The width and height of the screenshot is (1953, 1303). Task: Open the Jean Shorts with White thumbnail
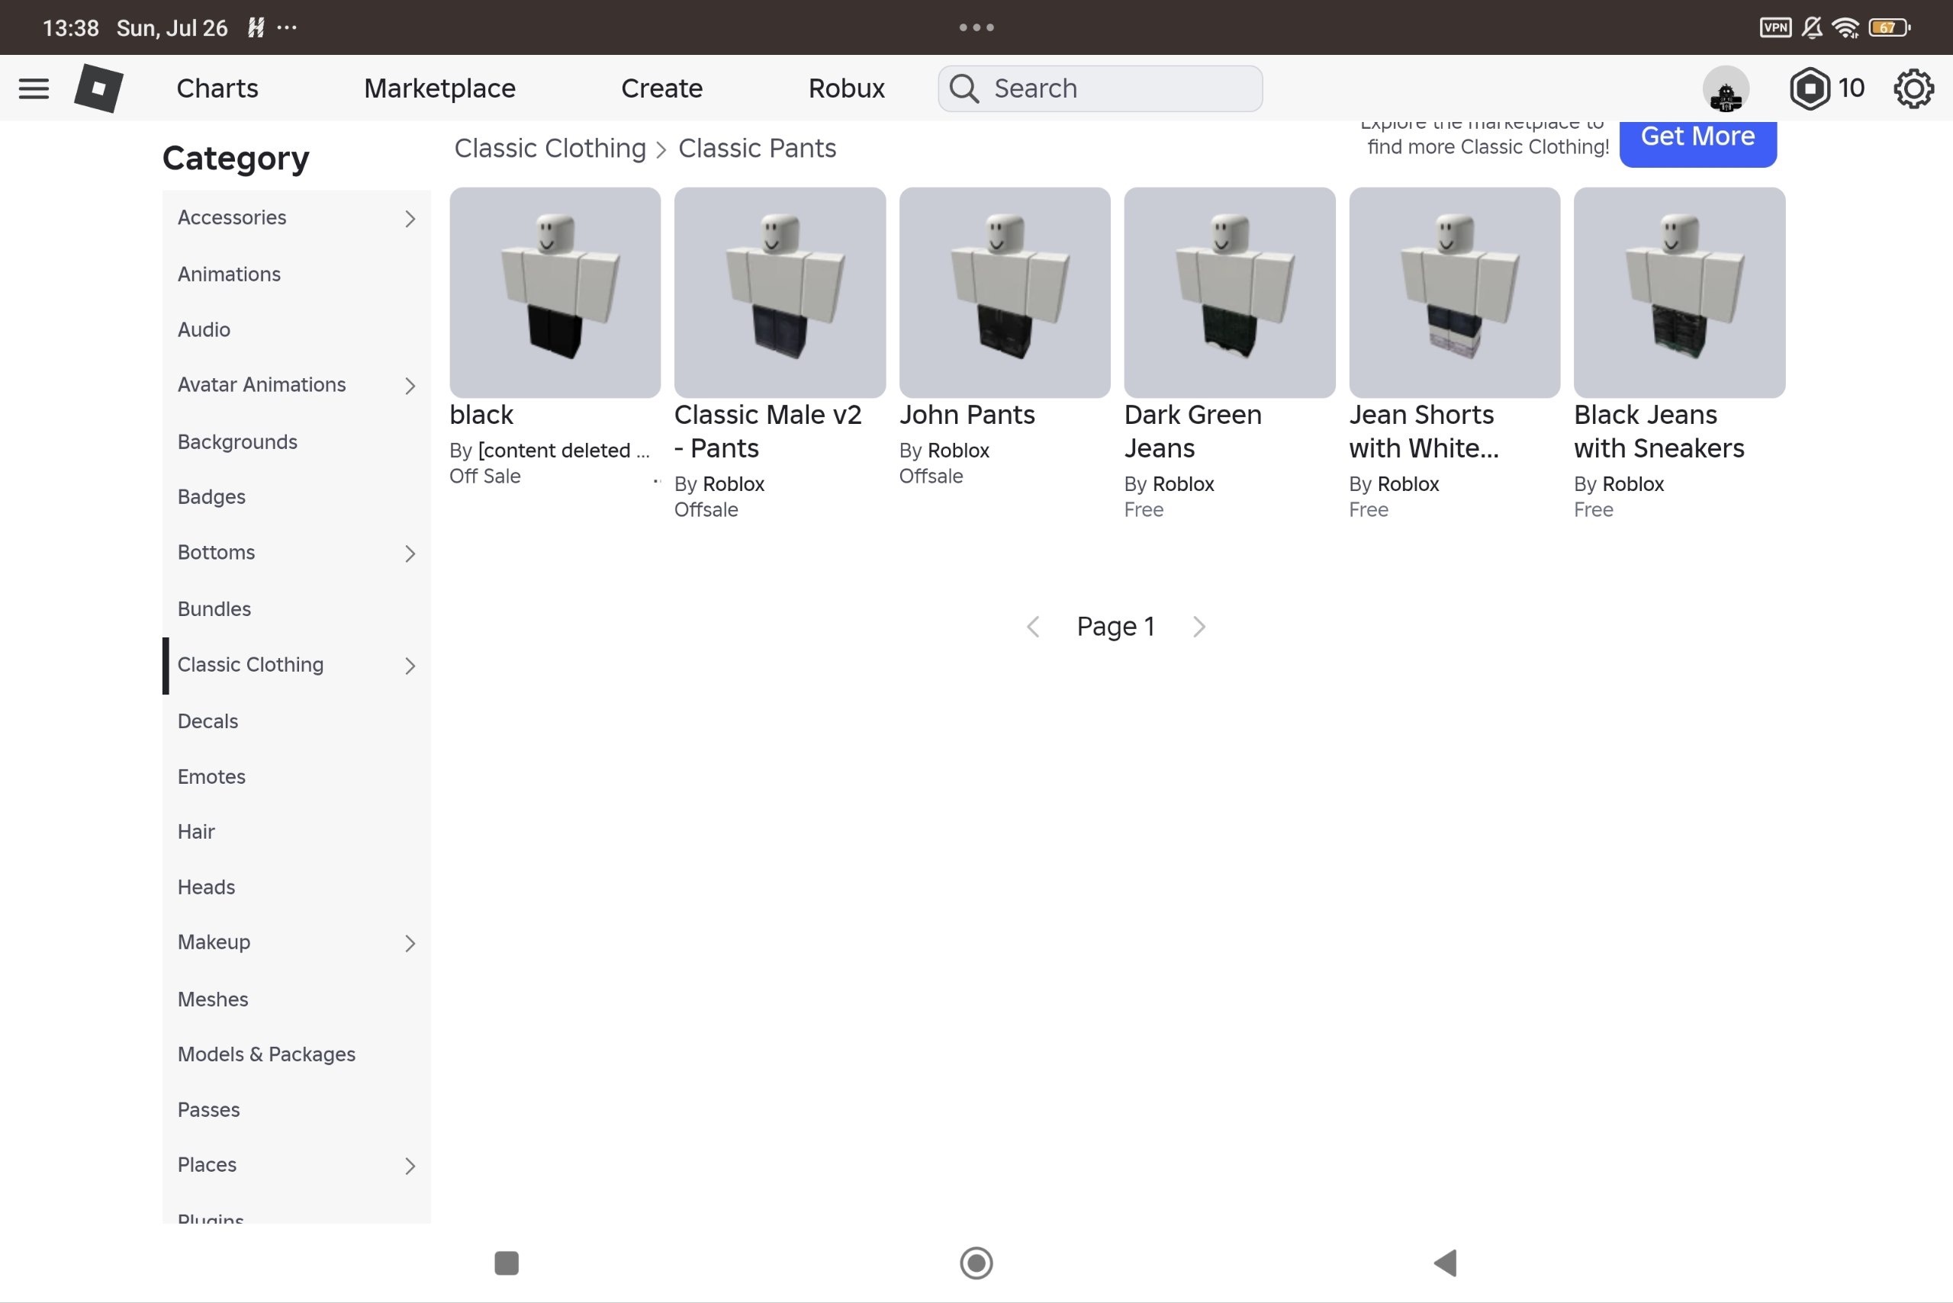1454,293
